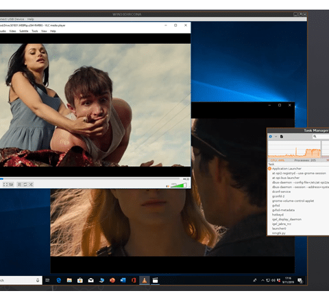Click the CPU usage graph in Task Manager
Viewport: 329px width, 302px height.
(294, 149)
